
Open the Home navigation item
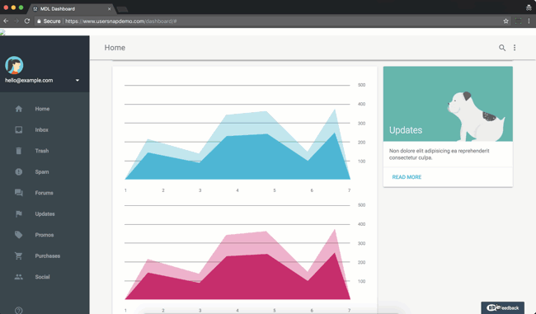[45, 109]
